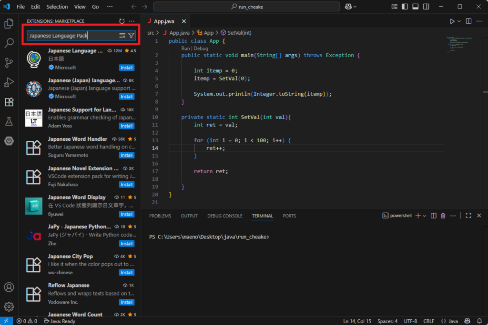Click the Run CodeLens above main
Screen dimensions: 488x325
pyautogui.click(x=185, y=49)
